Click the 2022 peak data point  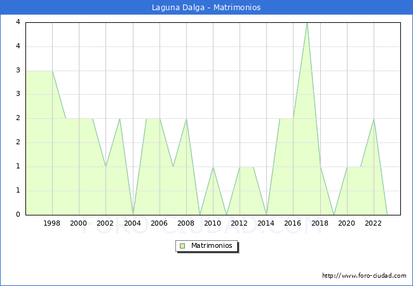374,119
